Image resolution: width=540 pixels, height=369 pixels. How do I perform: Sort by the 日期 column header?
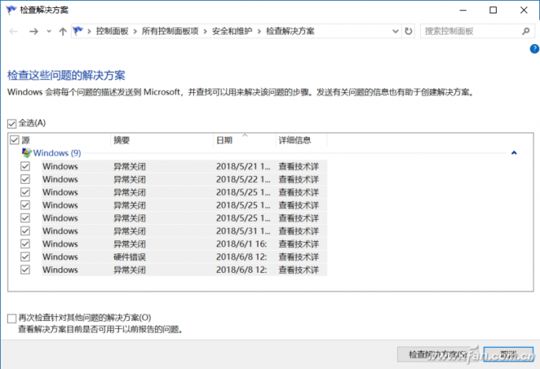(x=244, y=140)
